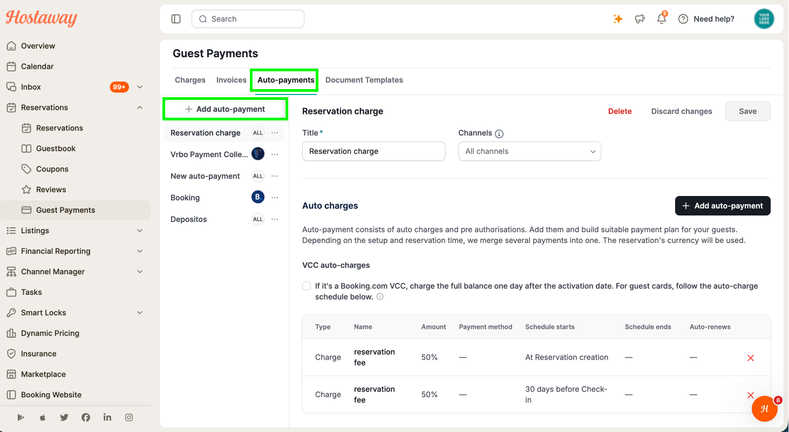The width and height of the screenshot is (789, 432).
Task: Remove the 30 days before Check-in charge
Action: coord(750,395)
